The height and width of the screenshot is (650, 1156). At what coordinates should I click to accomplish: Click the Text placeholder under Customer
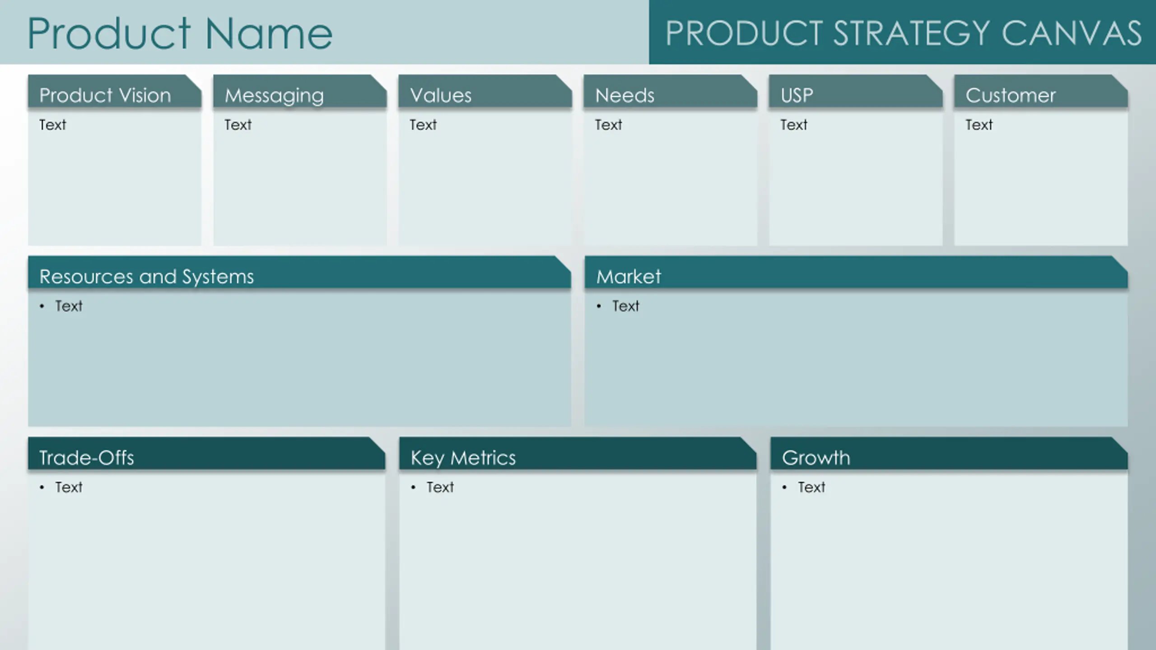tap(979, 125)
